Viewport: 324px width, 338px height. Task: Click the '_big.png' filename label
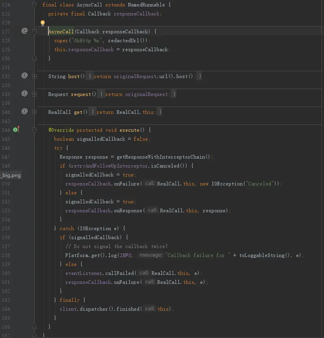tap(11, 175)
